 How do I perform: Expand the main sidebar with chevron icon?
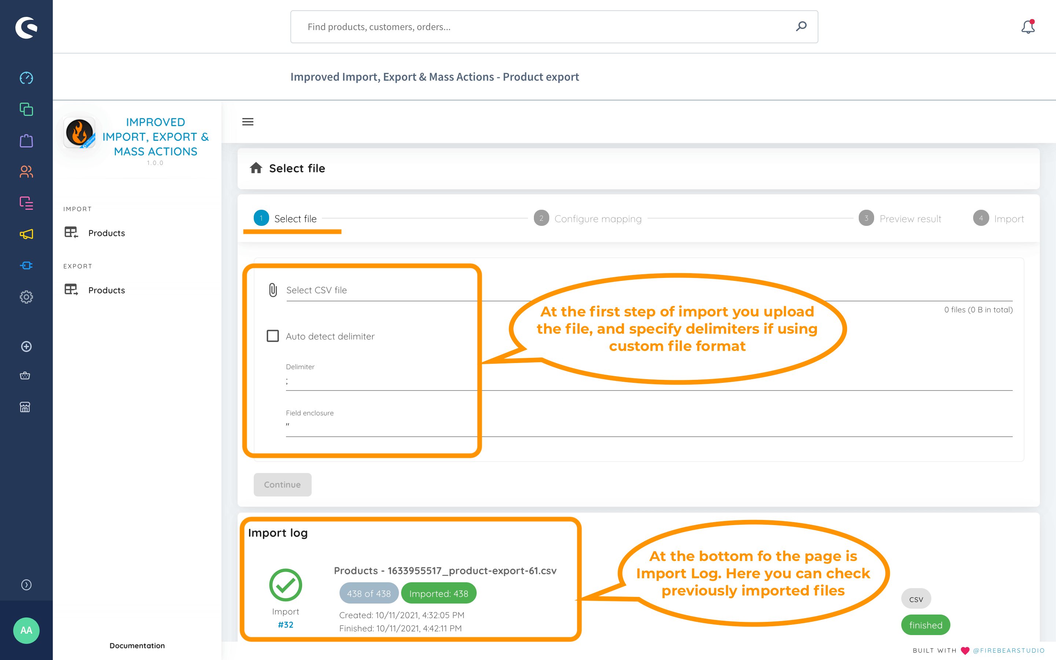(x=26, y=584)
